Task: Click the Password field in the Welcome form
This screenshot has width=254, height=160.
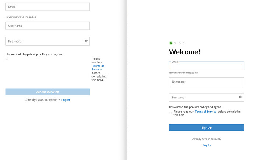Action: (x=207, y=97)
